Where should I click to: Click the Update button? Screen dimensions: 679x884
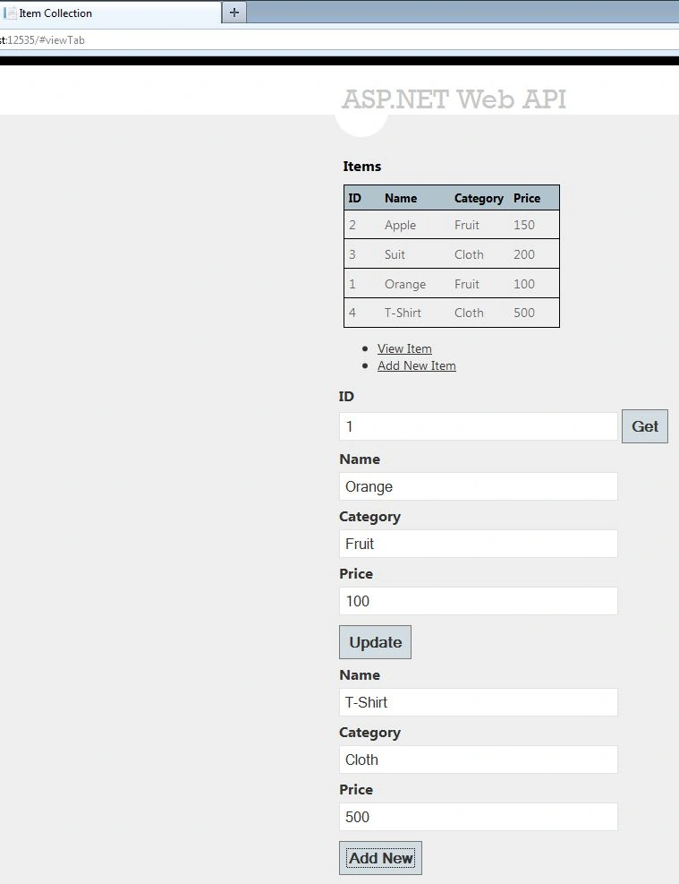coord(375,642)
